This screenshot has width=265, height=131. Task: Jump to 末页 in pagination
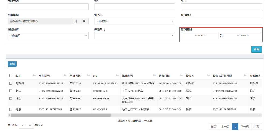point(256,126)
